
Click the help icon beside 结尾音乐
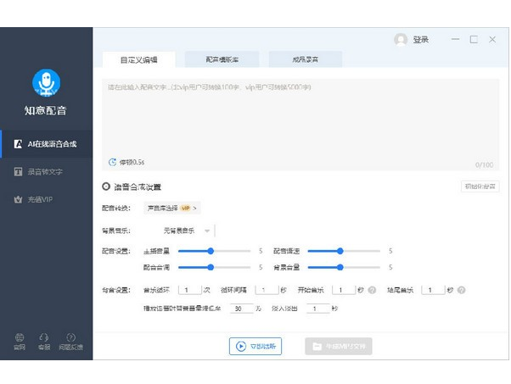[x=461, y=290]
